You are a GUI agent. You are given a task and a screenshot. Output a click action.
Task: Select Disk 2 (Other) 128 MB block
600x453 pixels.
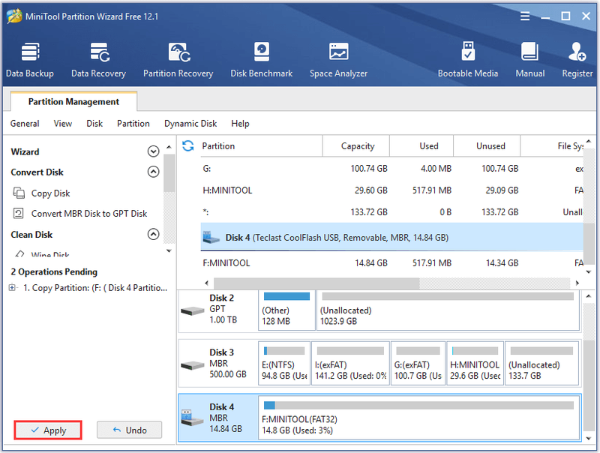(x=286, y=310)
